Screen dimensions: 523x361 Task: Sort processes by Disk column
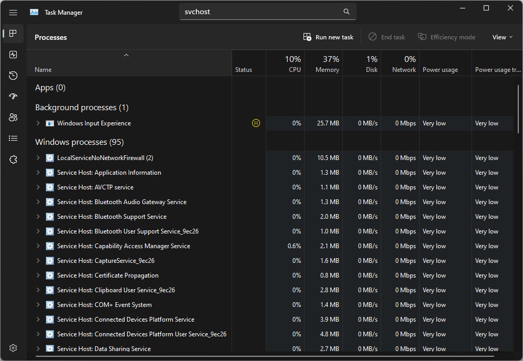tap(362, 63)
